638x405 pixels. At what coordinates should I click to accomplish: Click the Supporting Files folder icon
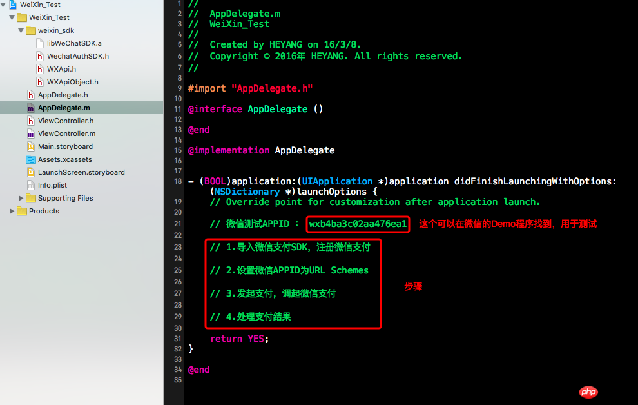31,198
